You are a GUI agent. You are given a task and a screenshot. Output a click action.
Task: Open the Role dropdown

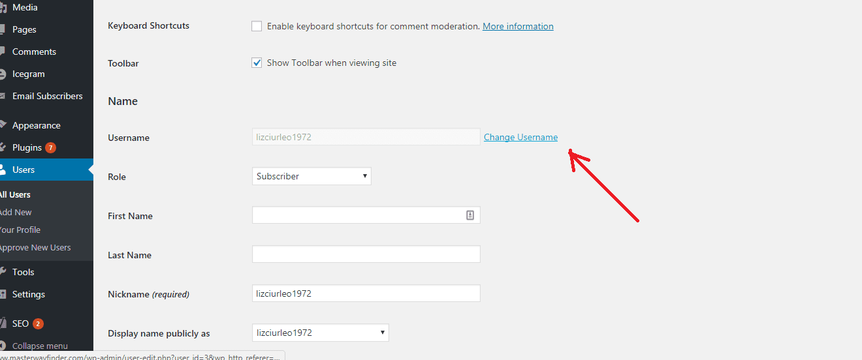tap(311, 176)
